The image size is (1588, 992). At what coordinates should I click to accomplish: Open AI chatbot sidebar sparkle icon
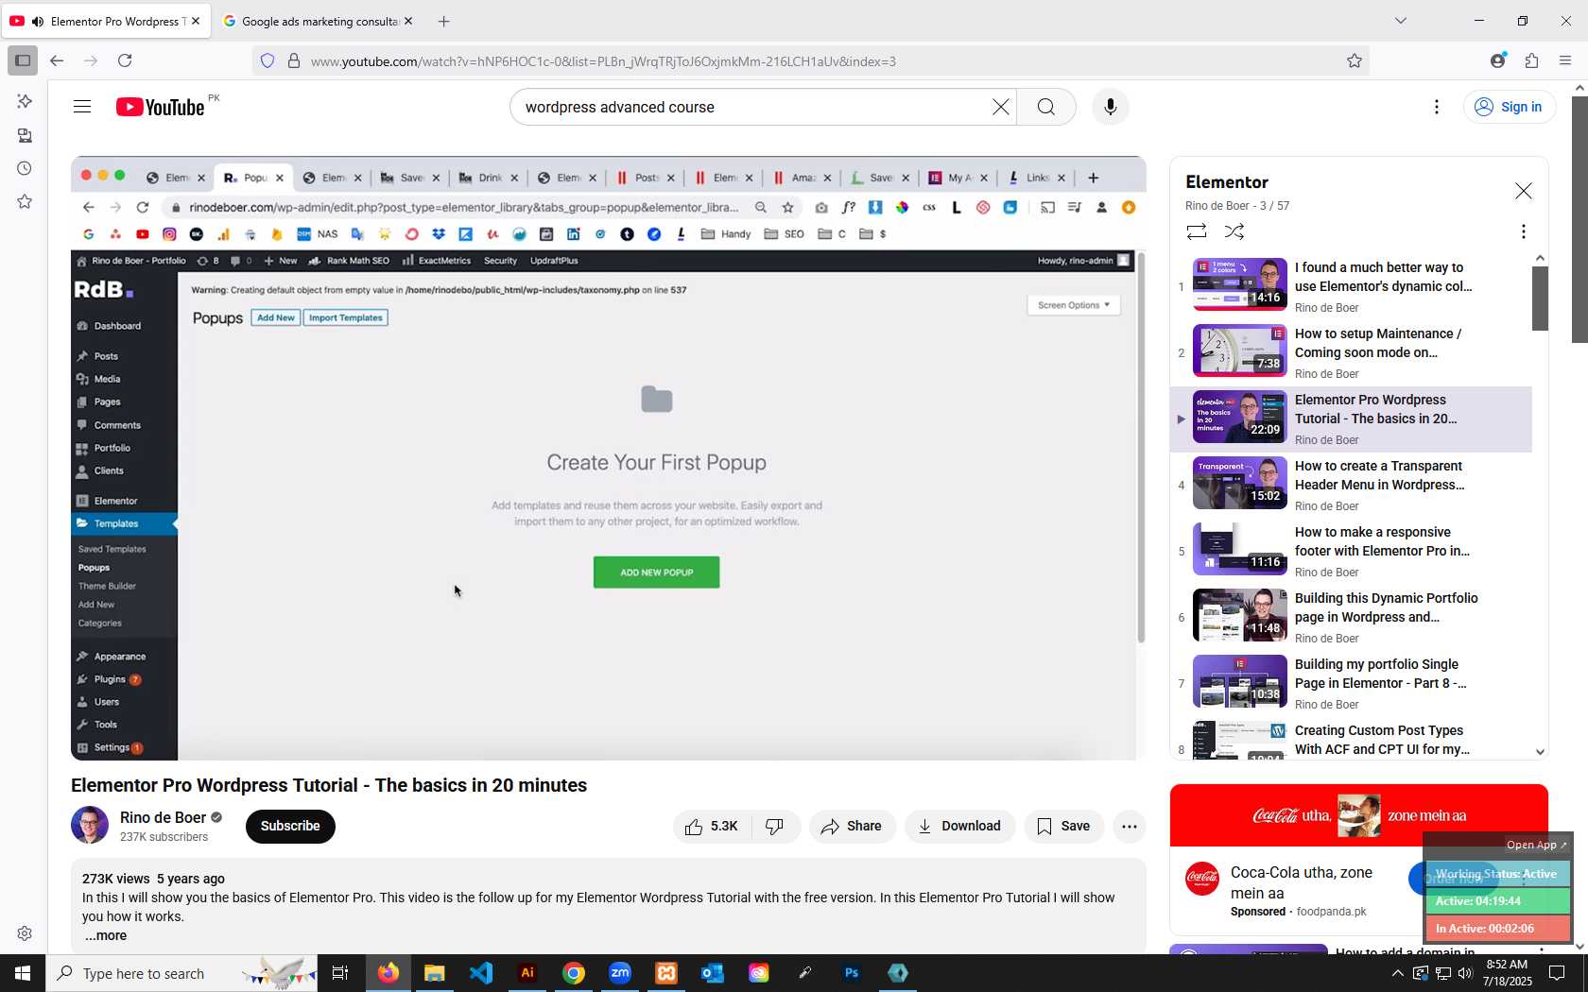(25, 101)
